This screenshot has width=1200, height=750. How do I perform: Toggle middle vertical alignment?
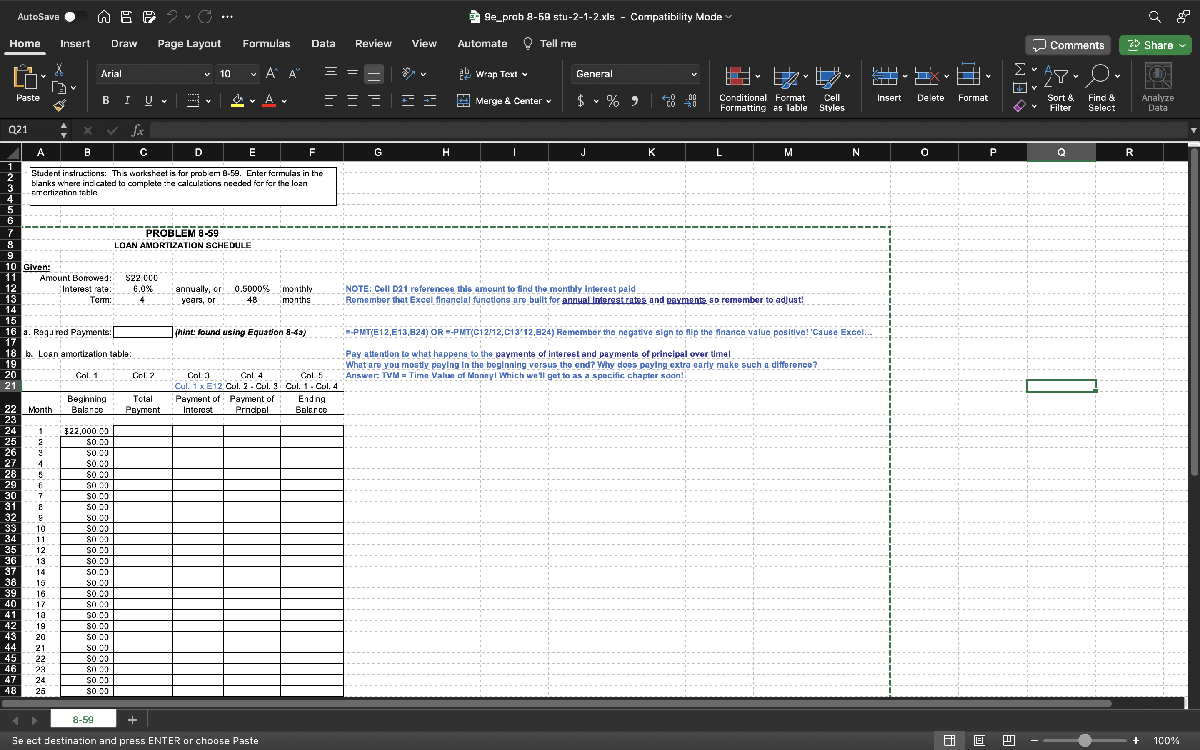pos(352,75)
